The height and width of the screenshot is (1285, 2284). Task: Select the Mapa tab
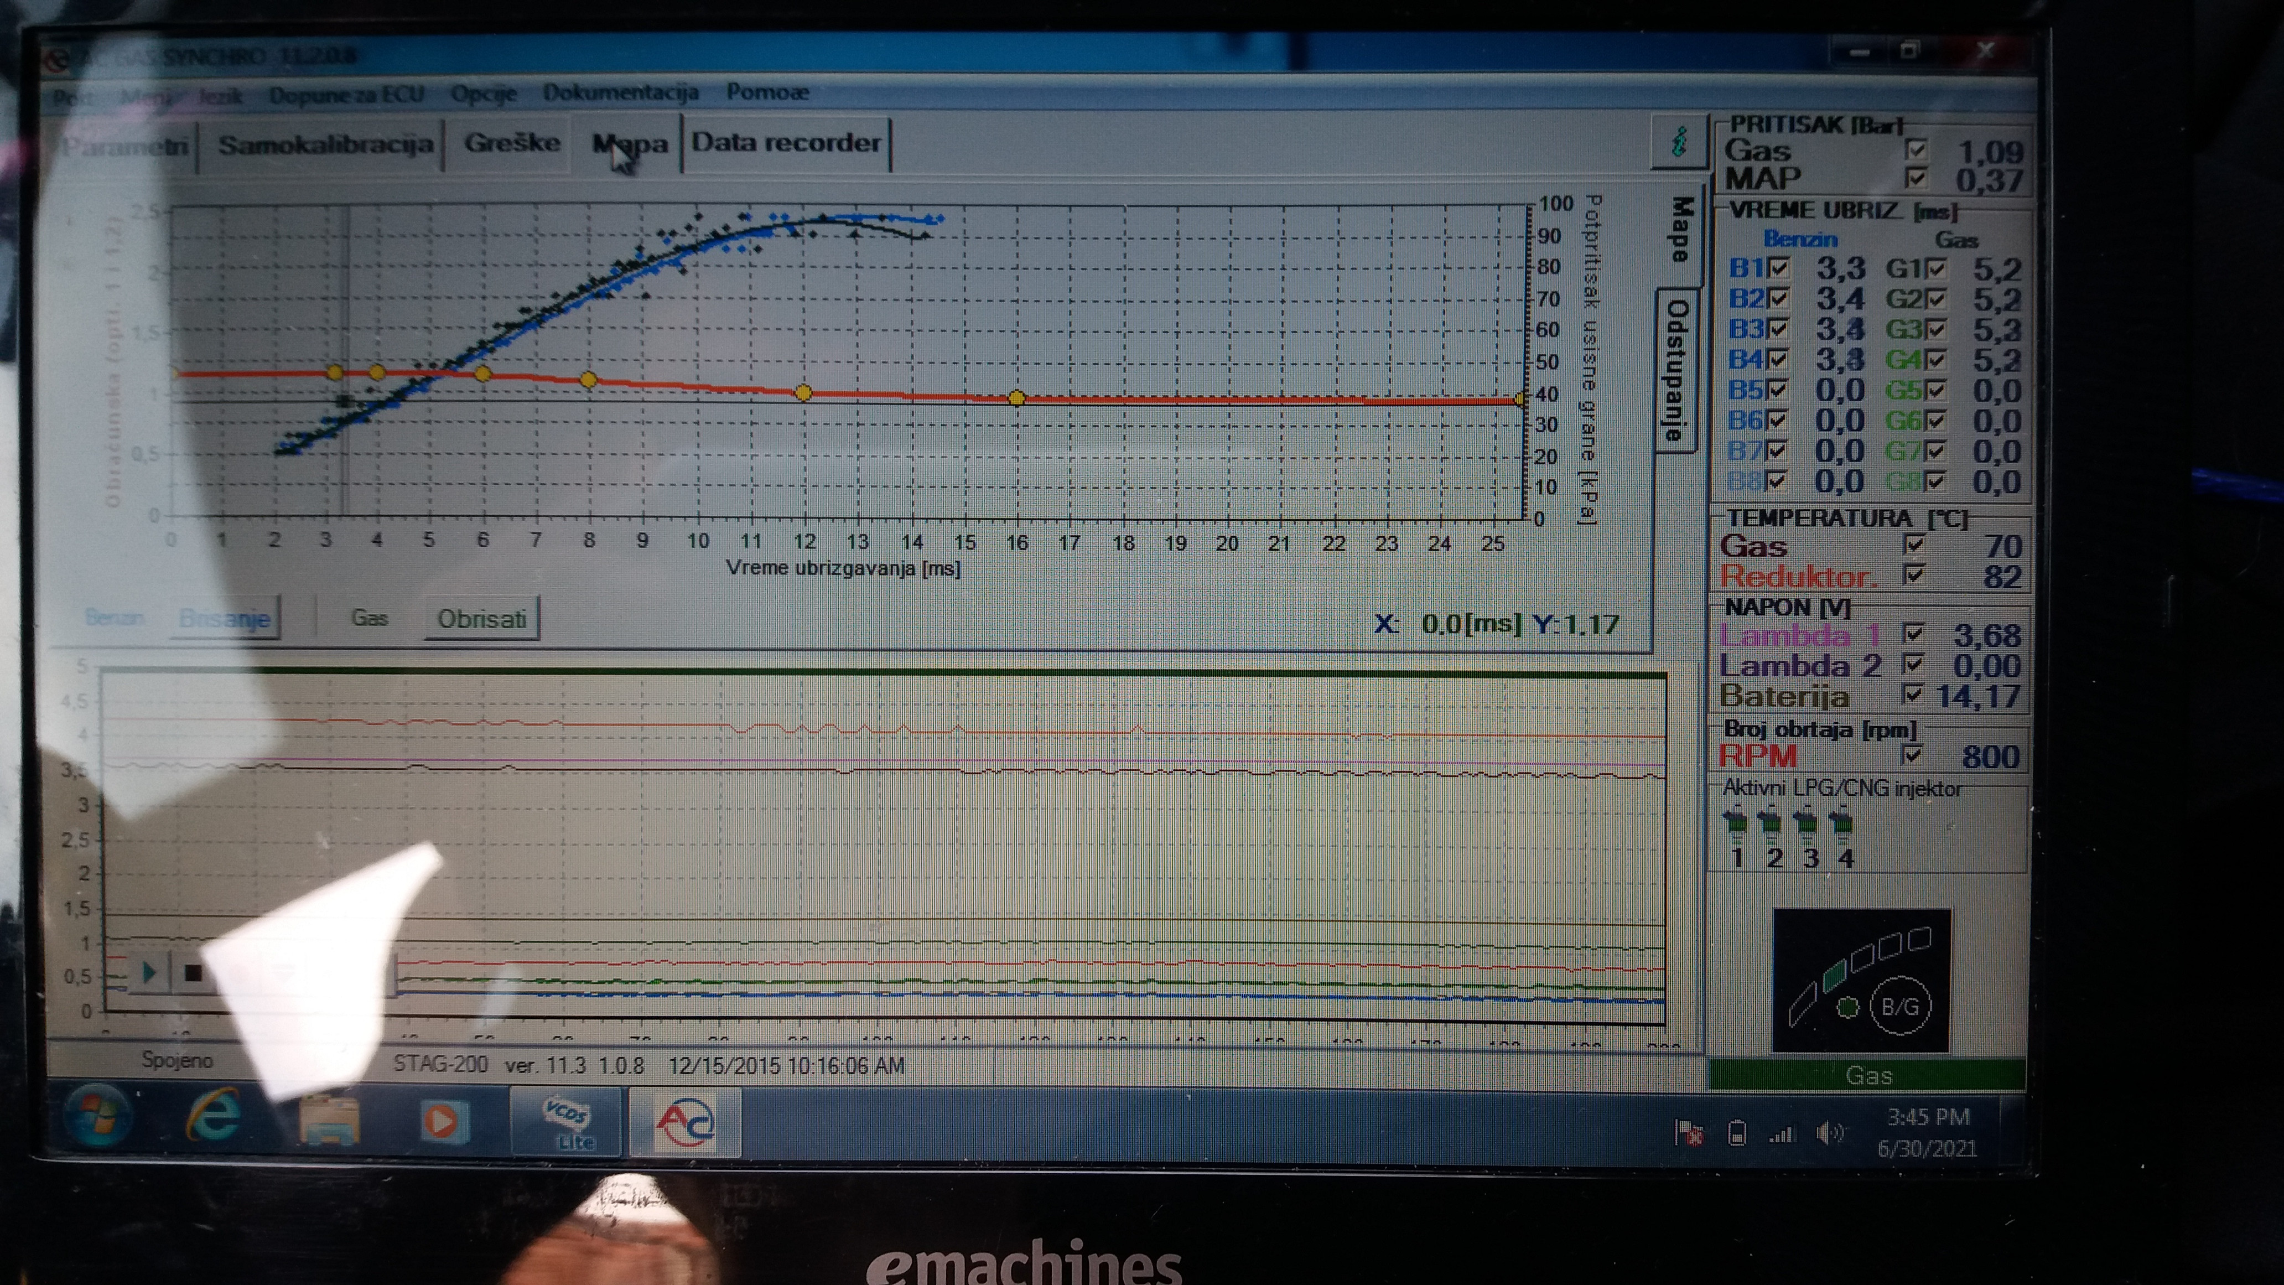click(x=630, y=144)
